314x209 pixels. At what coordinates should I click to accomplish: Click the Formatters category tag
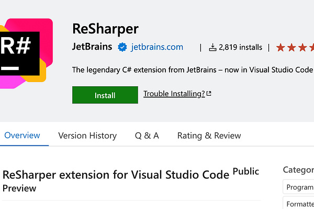298,203
